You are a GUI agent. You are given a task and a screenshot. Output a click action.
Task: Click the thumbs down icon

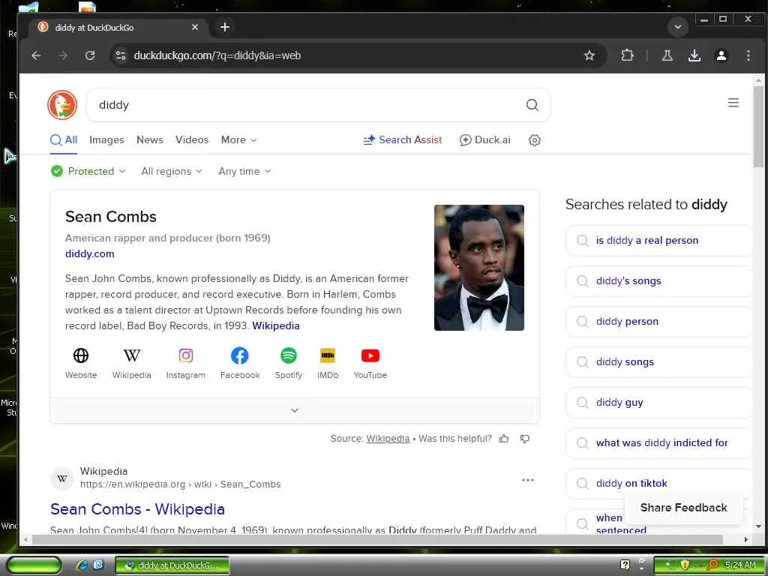(x=524, y=439)
